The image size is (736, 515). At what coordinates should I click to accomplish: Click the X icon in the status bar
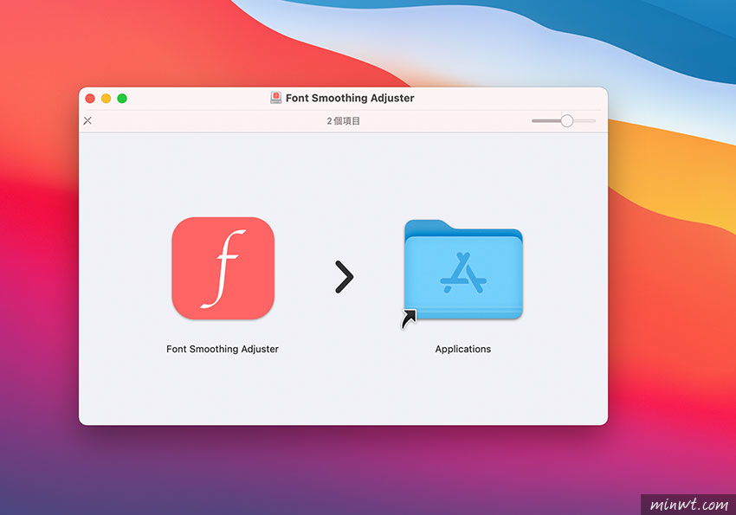coord(87,120)
